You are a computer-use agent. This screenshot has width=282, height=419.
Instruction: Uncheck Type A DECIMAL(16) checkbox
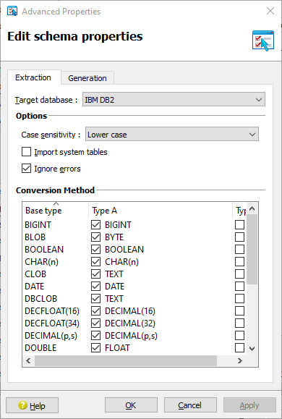point(95,310)
